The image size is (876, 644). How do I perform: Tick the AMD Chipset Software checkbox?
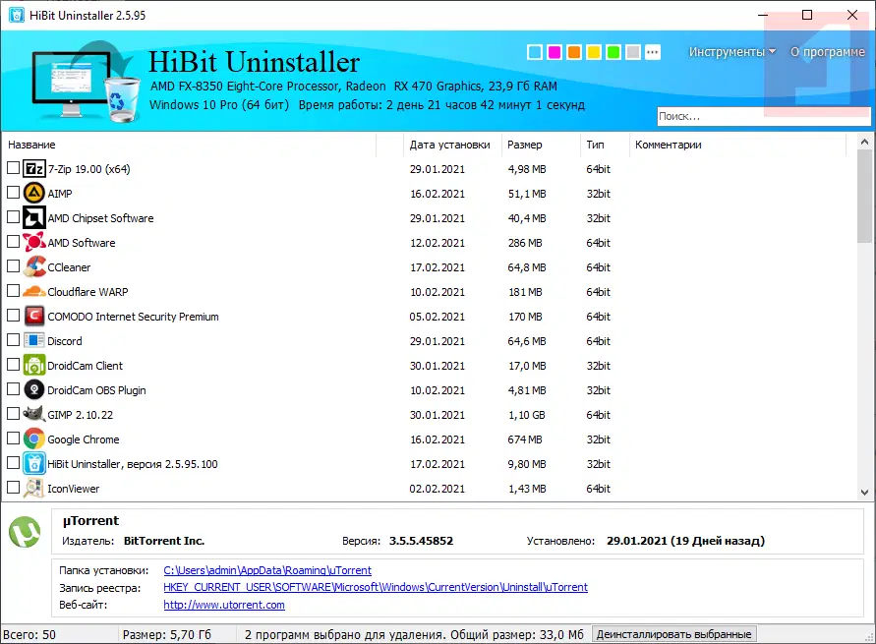click(x=14, y=216)
